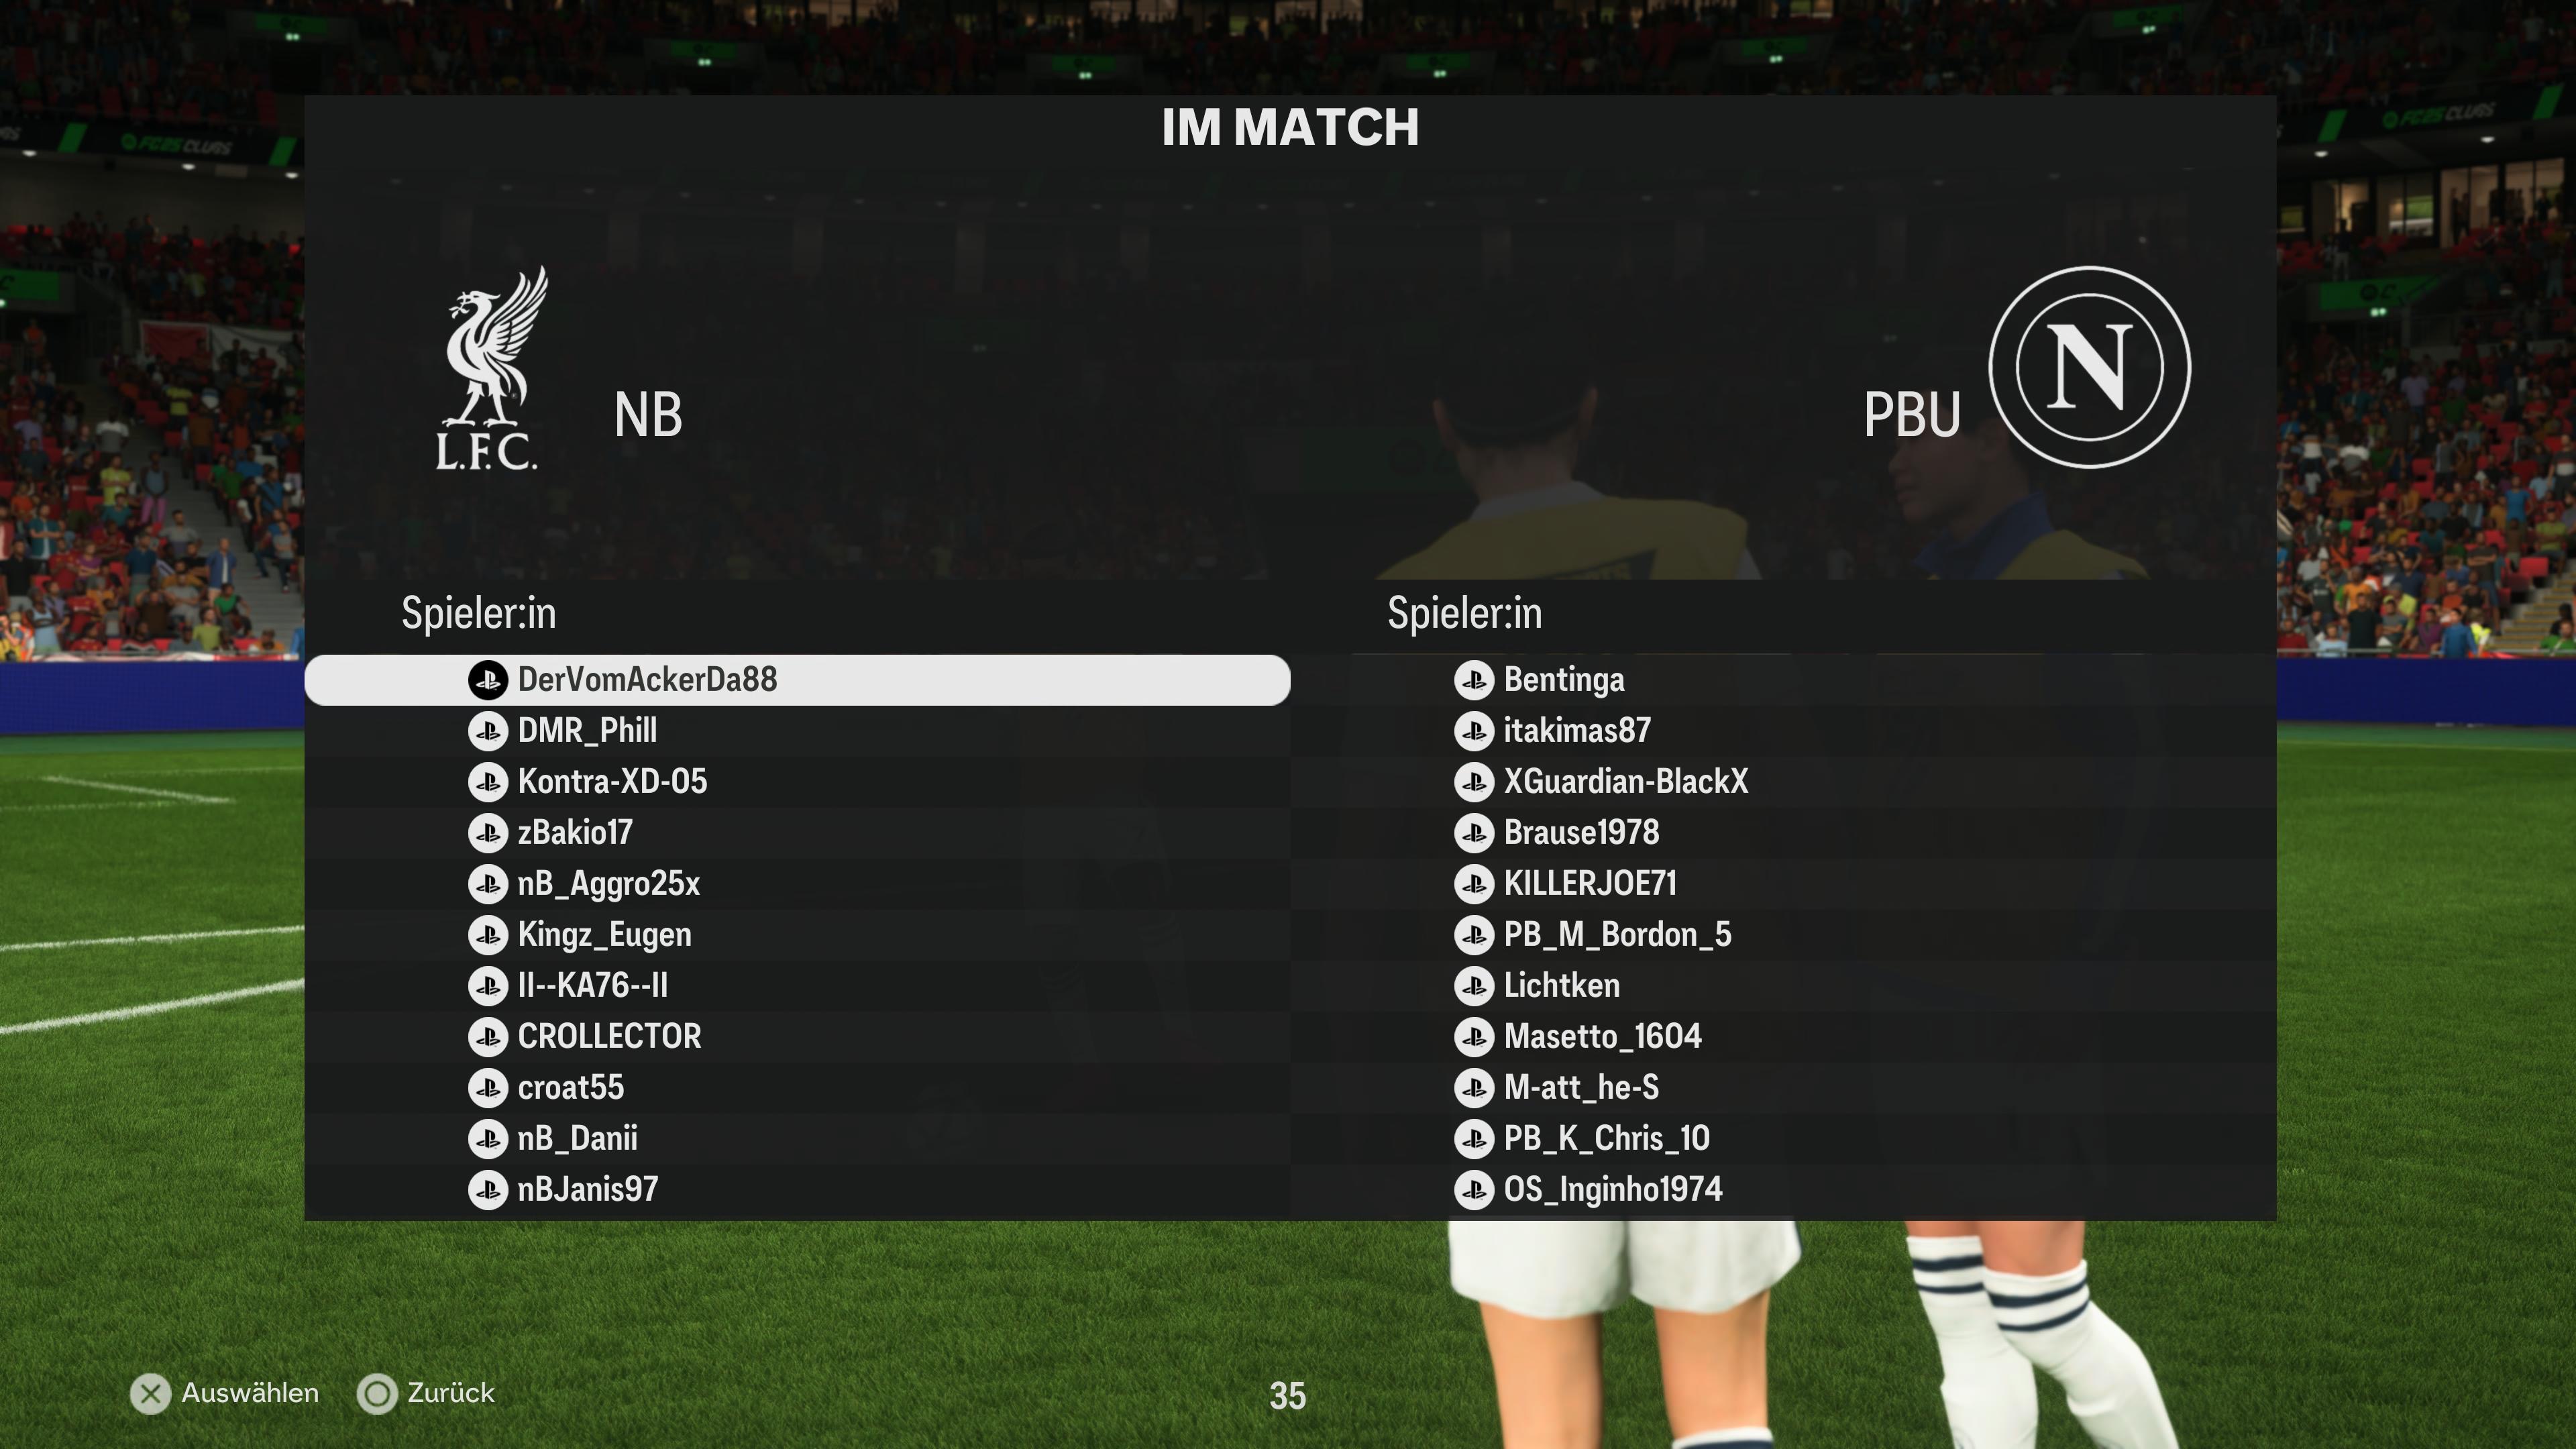Choose player zBakio17
2576x1449 pixels.
tap(797, 833)
